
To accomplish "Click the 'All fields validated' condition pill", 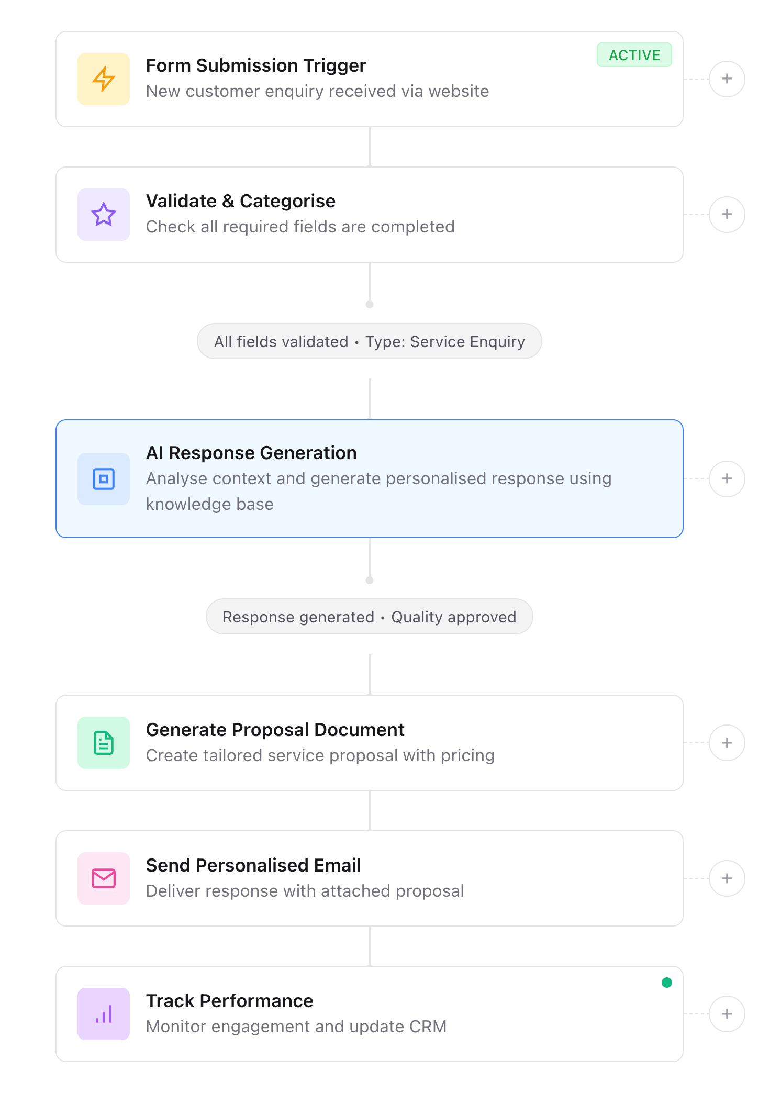I will (x=369, y=341).
